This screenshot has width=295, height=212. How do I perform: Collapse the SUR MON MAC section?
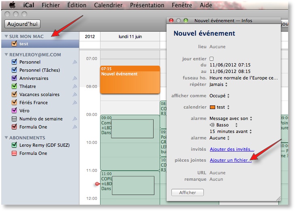[x=6, y=36]
